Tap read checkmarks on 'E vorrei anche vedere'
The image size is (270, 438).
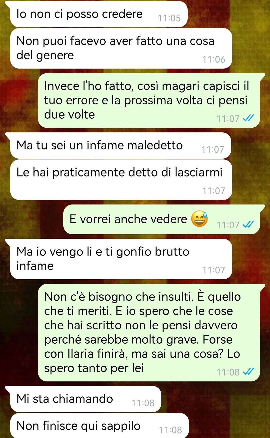tap(248, 225)
